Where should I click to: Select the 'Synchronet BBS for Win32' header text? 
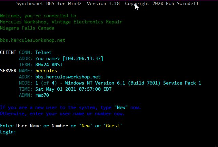[49, 3]
